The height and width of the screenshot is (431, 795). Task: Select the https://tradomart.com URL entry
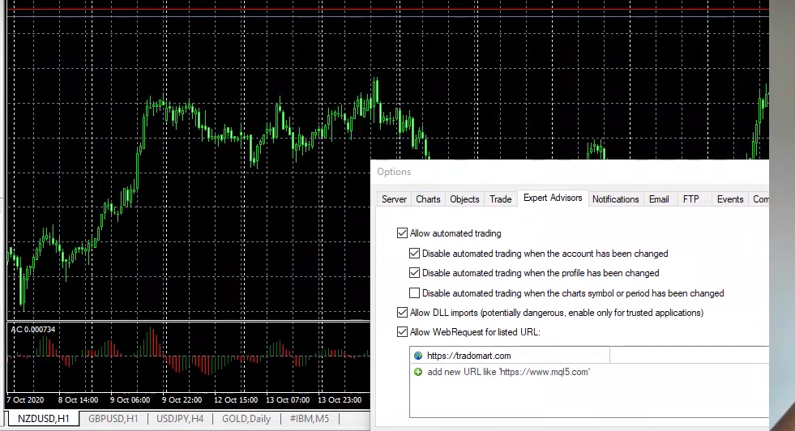468,356
